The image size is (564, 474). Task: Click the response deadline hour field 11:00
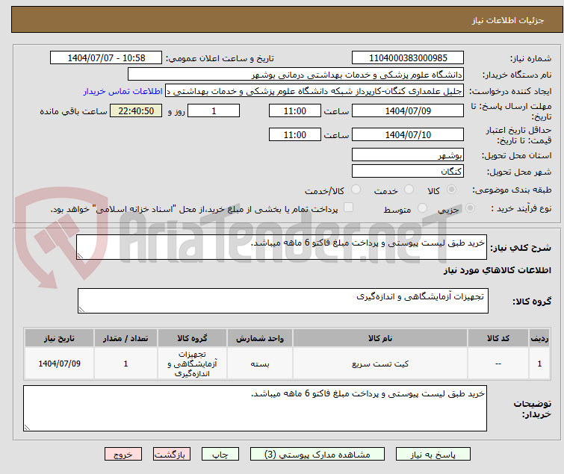294,110
